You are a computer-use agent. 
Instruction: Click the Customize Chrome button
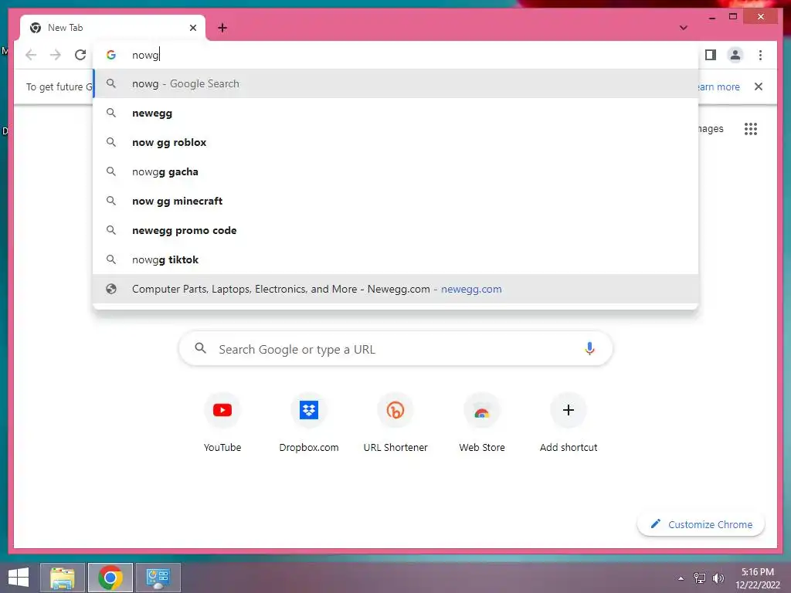click(x=701, y=524)
